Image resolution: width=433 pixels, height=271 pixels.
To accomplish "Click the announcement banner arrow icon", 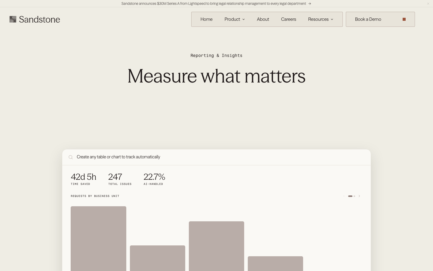I will [310, 4].
